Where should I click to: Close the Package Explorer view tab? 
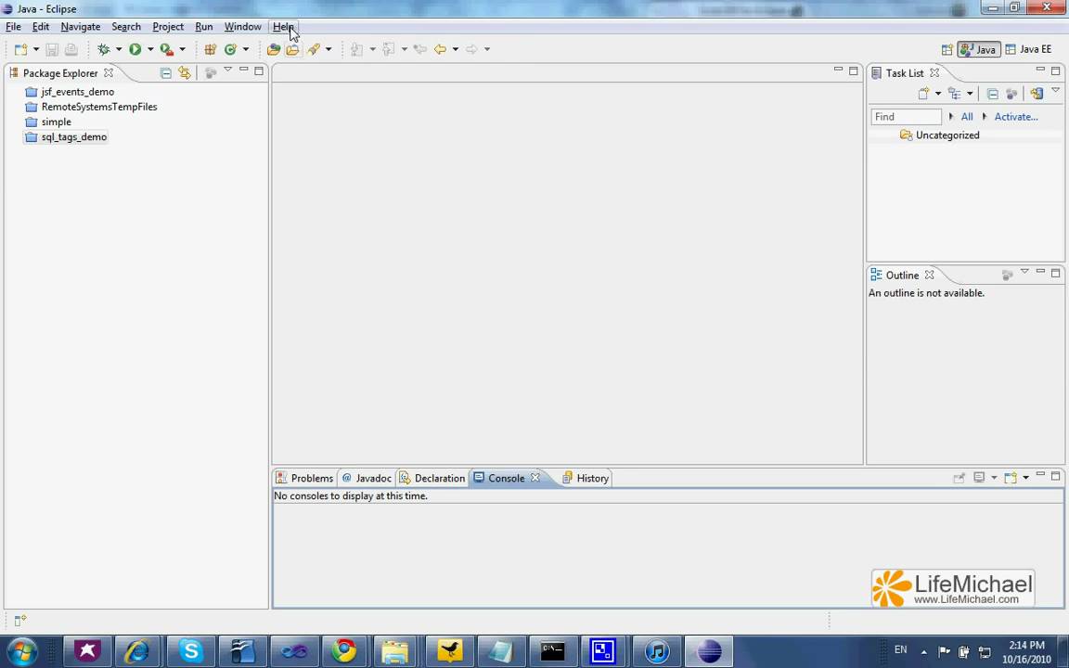pyautogui.click(x=109, y=73)
